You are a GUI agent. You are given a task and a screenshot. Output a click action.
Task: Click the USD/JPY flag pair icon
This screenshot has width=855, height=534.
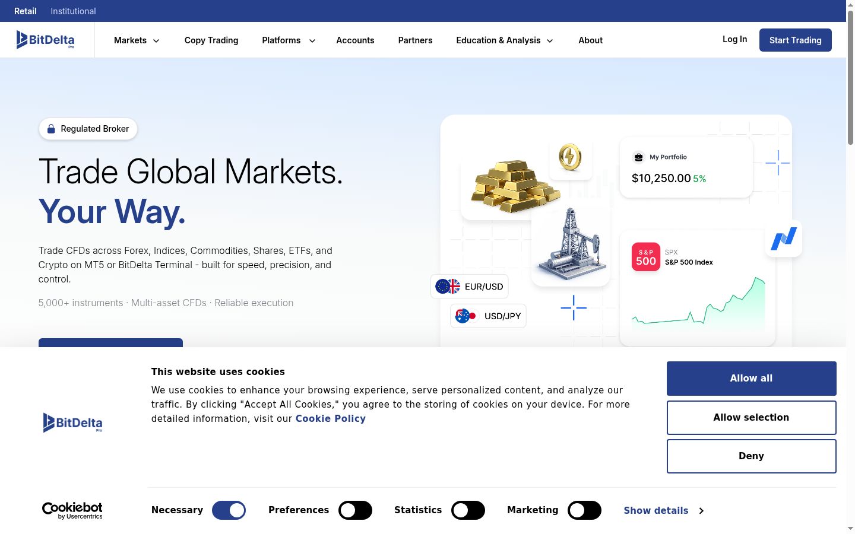click(465, 316)
